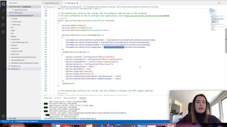Open the Explorer view in activity bar
Screen dimensions: 227x127
pos(3,4)
